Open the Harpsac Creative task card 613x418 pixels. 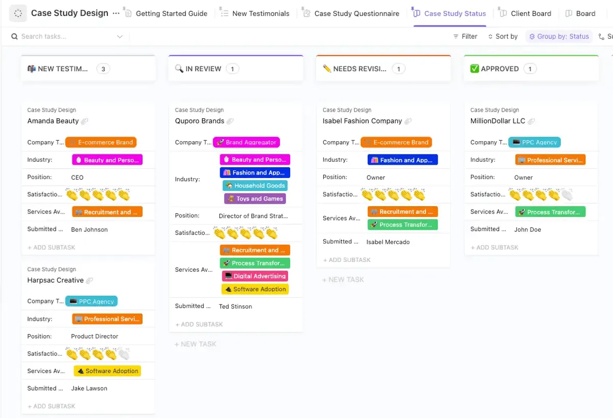[55, 280]
